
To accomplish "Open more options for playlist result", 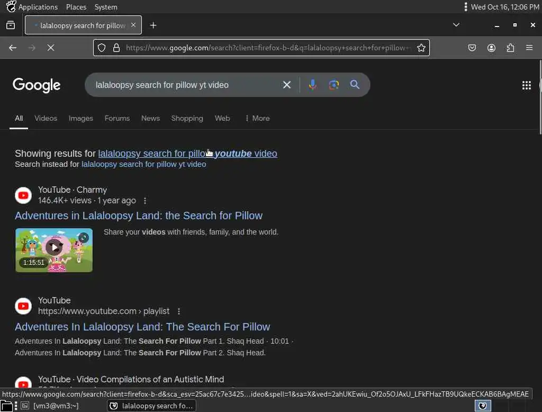I will click(179, 311).
